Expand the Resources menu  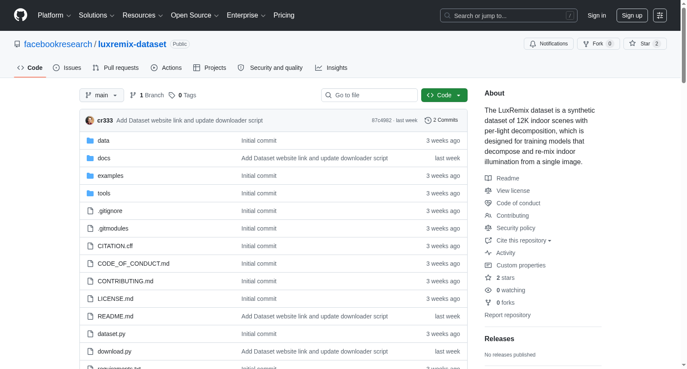point(143,15)
